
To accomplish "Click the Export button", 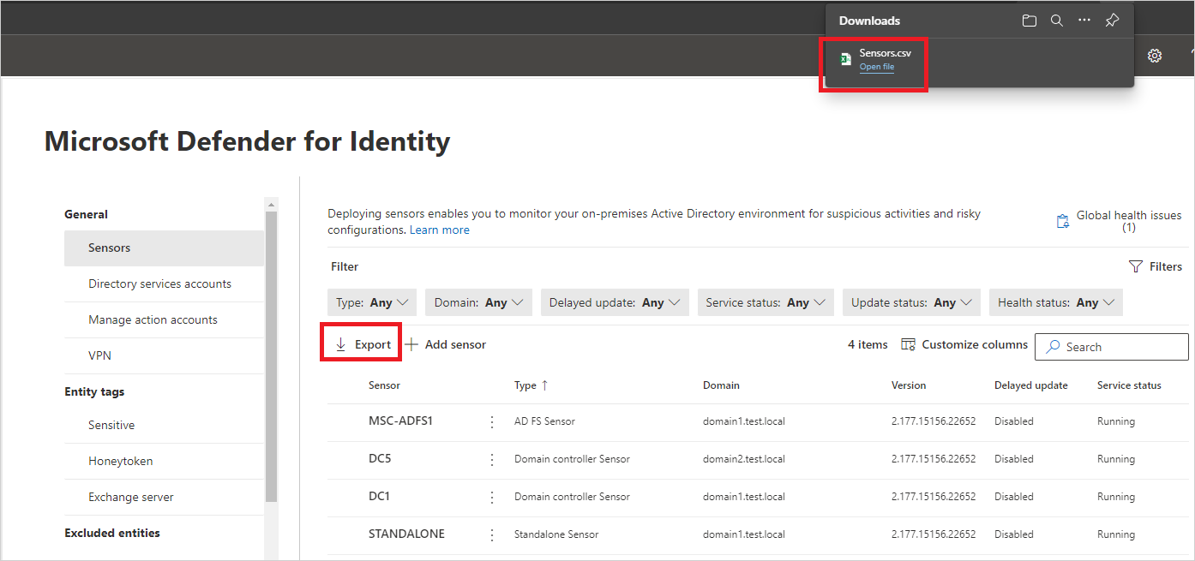I will 363,344.
